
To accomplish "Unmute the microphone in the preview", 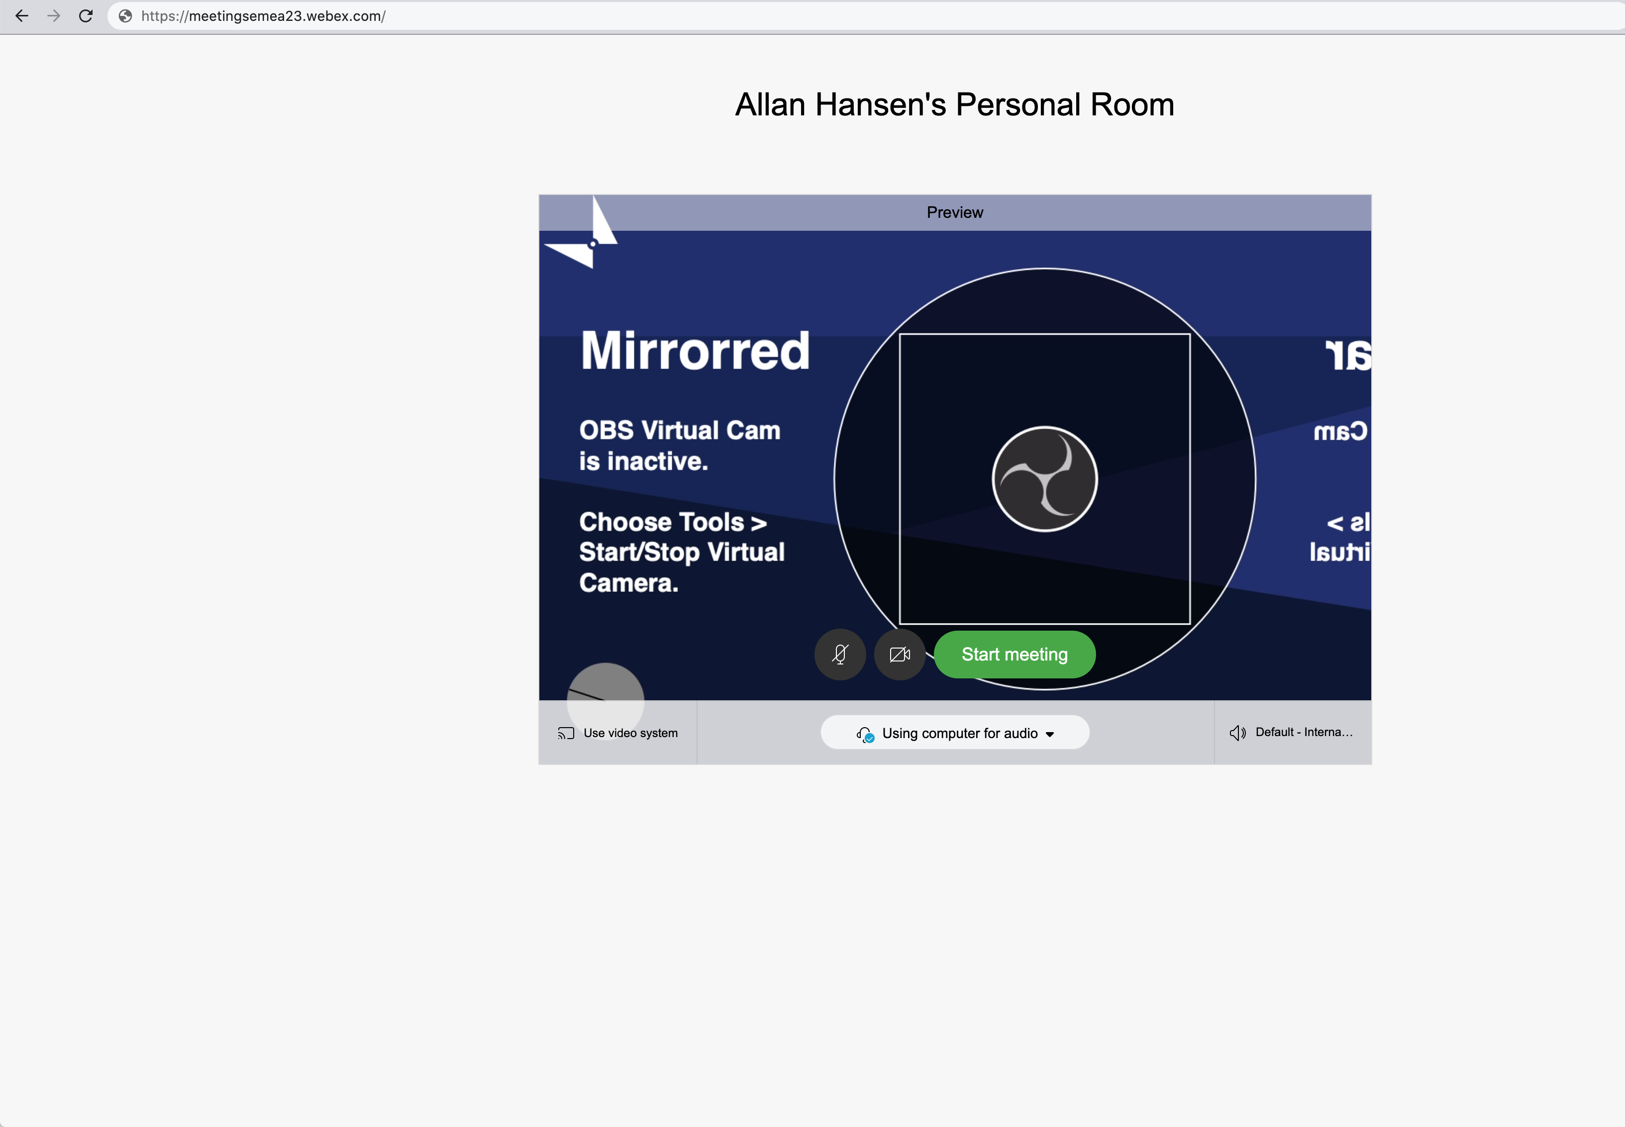I will (x=840, y=655).
